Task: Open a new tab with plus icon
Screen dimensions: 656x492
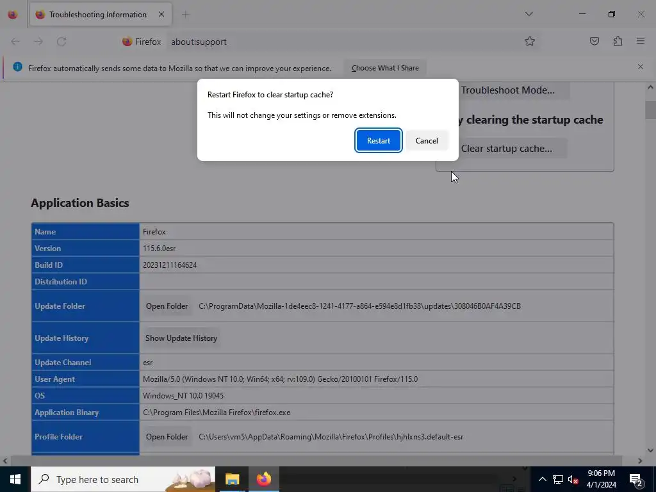Action: tap(185, 15)
